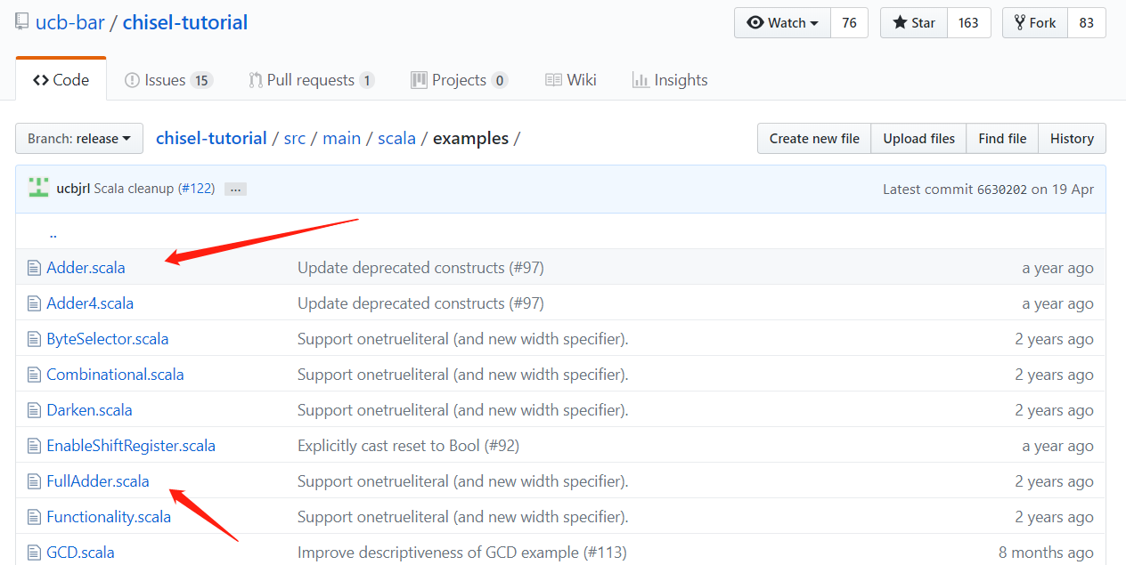Go to main folder in breadcrumb
The image size is (1126, 565).
click(x=342, y=139)
